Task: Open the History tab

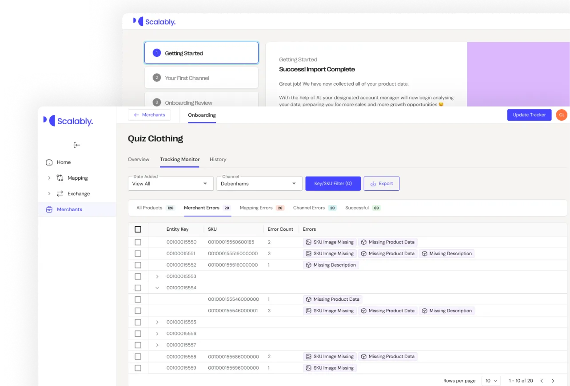Action: point(218,159)
